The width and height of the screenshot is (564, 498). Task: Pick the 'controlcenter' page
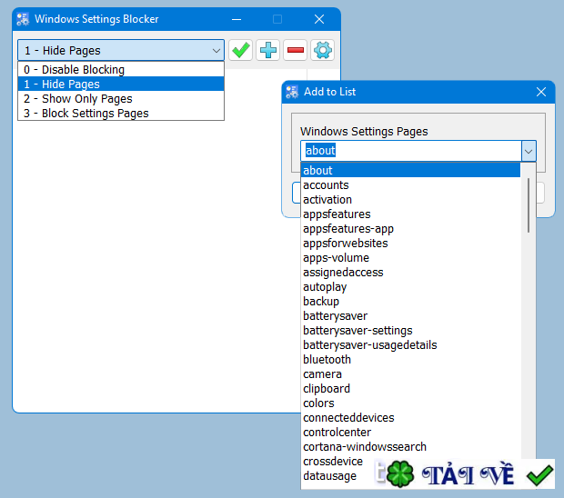(410, 433)
